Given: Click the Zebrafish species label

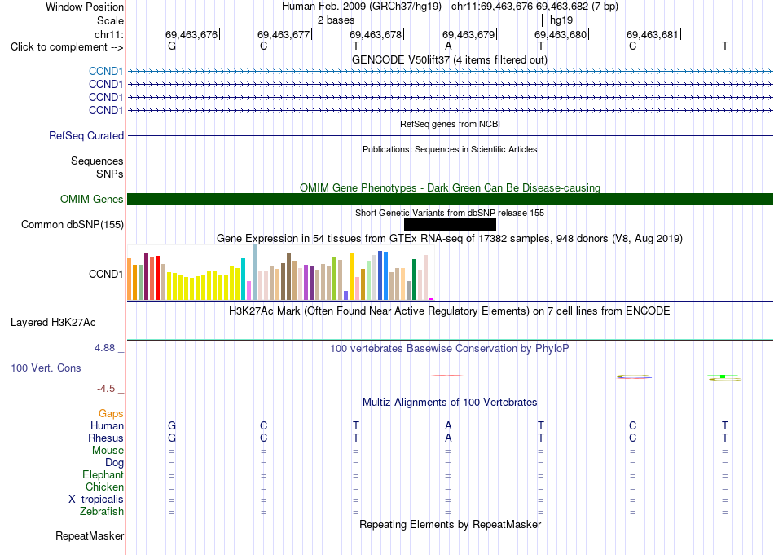Looking at the screenshot, I should click(101, 511).
